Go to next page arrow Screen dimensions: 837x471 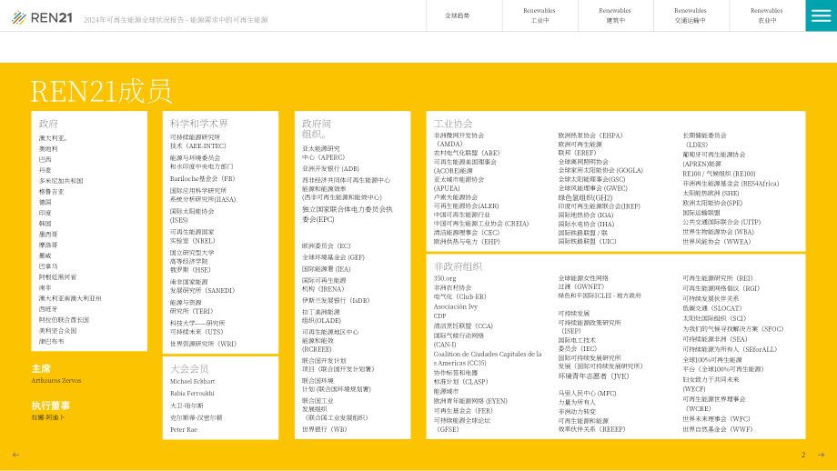[x=821, y=455]
